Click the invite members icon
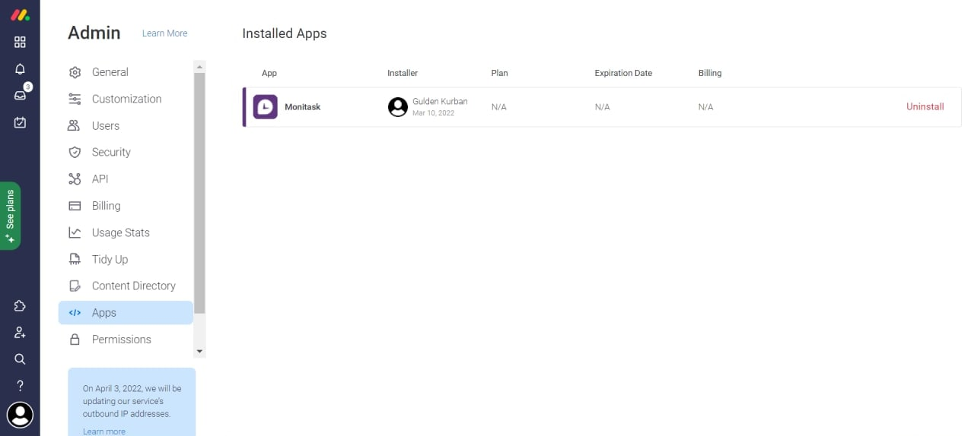This screenshot has width=974, height=436. 20,333
